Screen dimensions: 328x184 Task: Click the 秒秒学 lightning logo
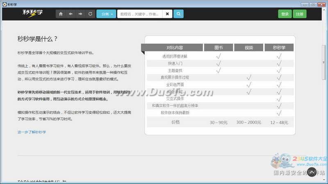click(x=33, y=13)
